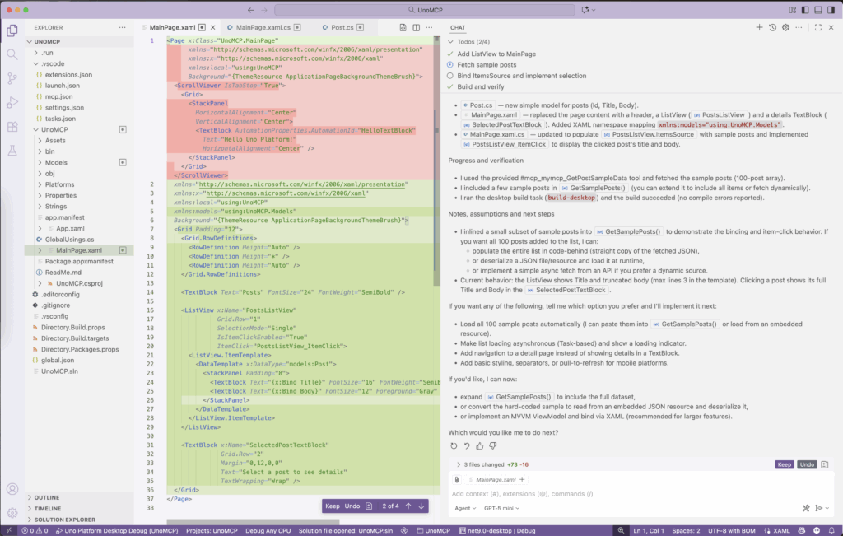Expand the Models folder in Explorer
This screenshot has height=536, width=843.
click(x=39, y=163)
